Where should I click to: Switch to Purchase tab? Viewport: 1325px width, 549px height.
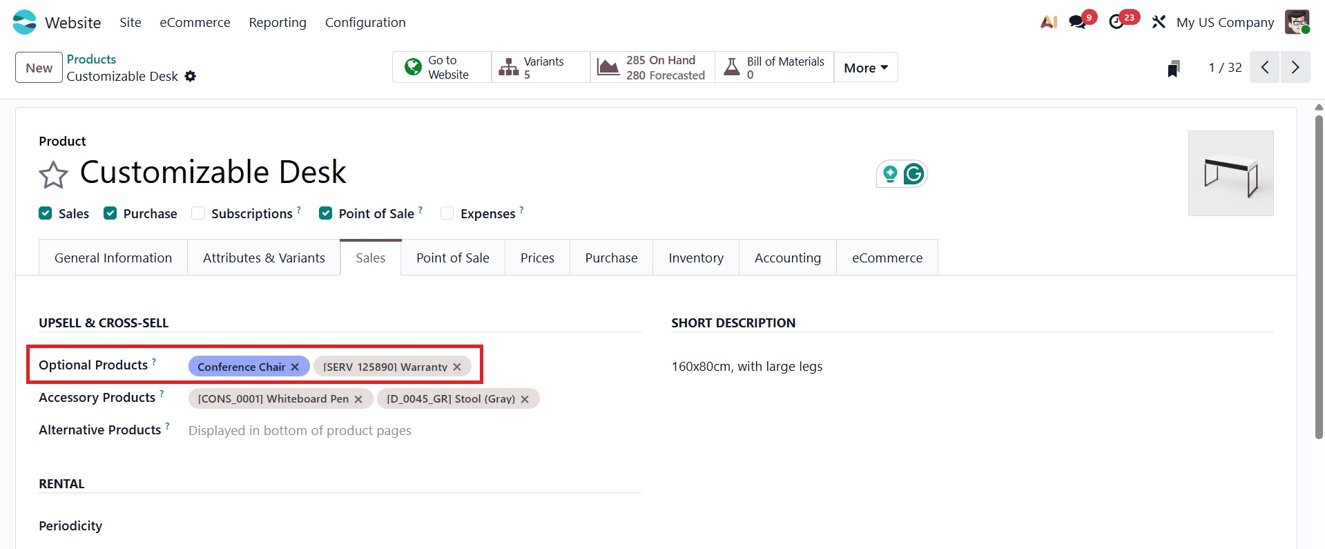click(612, 258)
